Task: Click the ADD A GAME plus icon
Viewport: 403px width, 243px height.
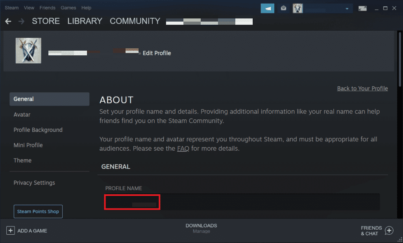Action: coord(10,231)
